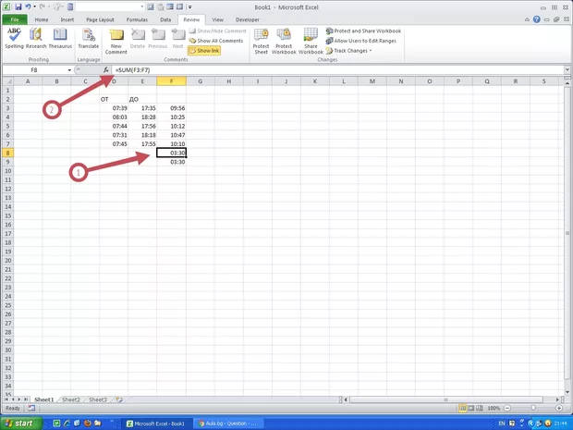
Task: Run the Spelling check
Action: pos(14,39)
